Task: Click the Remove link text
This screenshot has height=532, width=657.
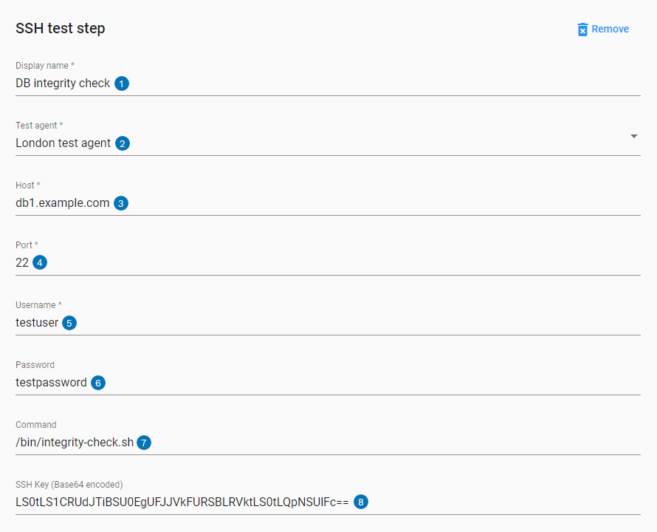Action: point(610,30)
